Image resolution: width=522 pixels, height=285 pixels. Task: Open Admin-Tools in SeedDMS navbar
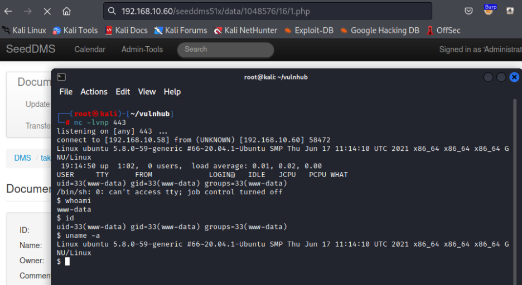click(x=142, y=50)
